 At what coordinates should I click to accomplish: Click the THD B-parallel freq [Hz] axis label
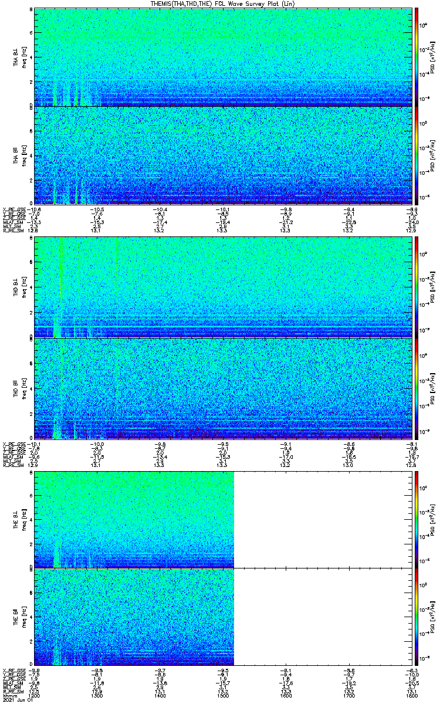(x=24, y=389)
